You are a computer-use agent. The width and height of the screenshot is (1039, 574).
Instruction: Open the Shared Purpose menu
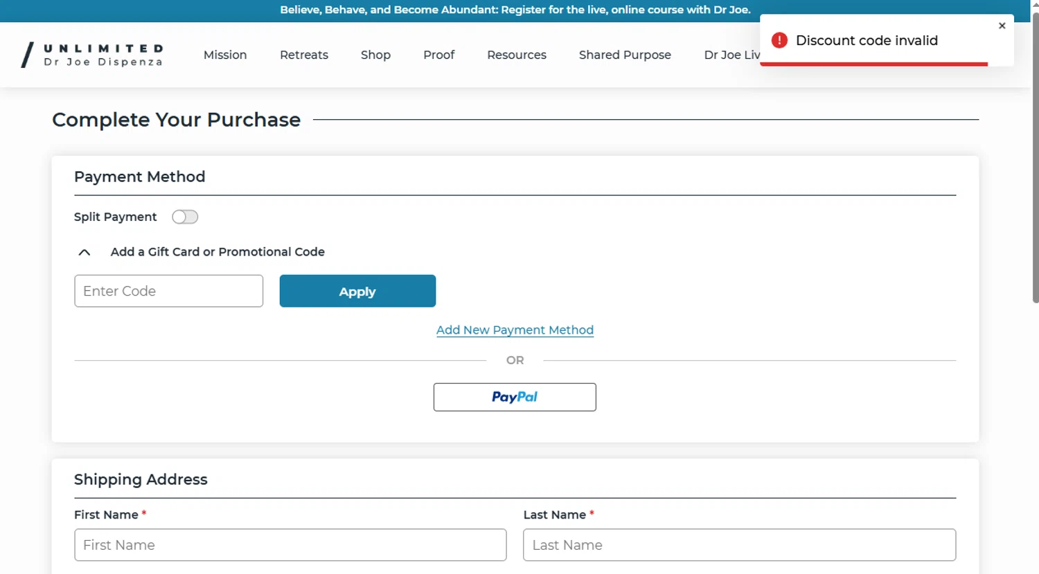pyautogui.click(x=625, y=55)
